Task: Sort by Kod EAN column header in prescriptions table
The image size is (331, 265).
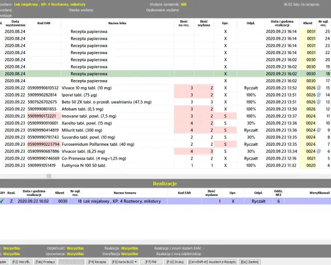Action: click(44, 23)
